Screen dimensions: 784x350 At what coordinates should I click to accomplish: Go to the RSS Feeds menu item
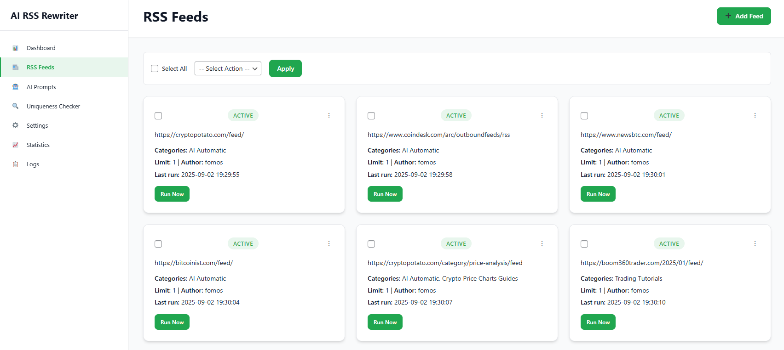pos(40,68)
